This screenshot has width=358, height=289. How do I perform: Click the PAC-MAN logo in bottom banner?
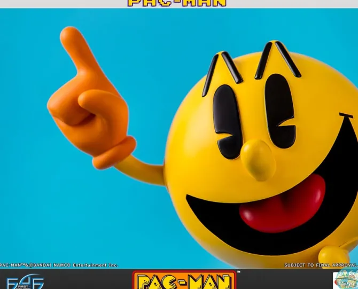click(184, 280)
